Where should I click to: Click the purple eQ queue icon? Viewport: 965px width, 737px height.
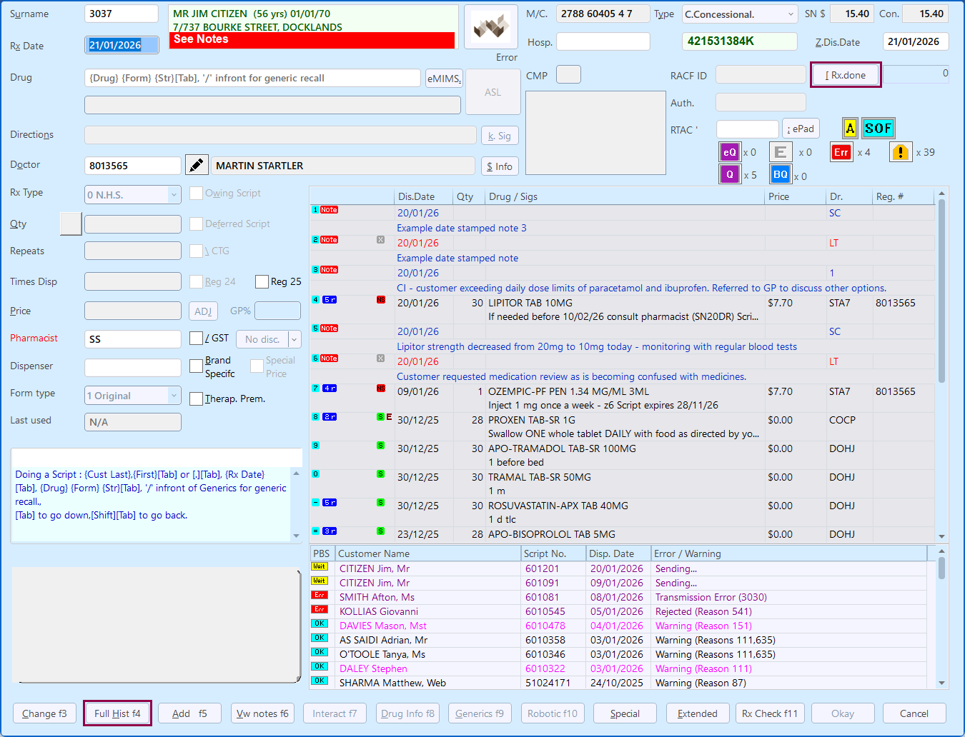click(x=729, y=152)
